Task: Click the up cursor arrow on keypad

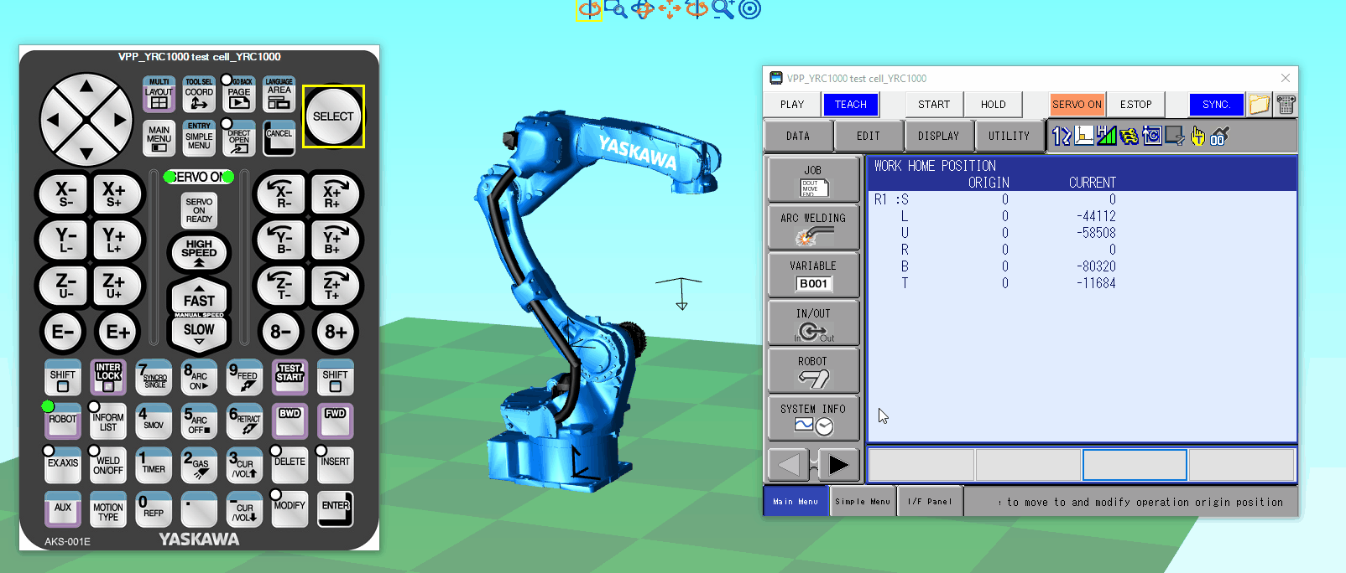Action: pyautogui.click(x=86, y=86)
